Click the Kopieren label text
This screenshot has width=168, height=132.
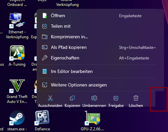point(72,106)
